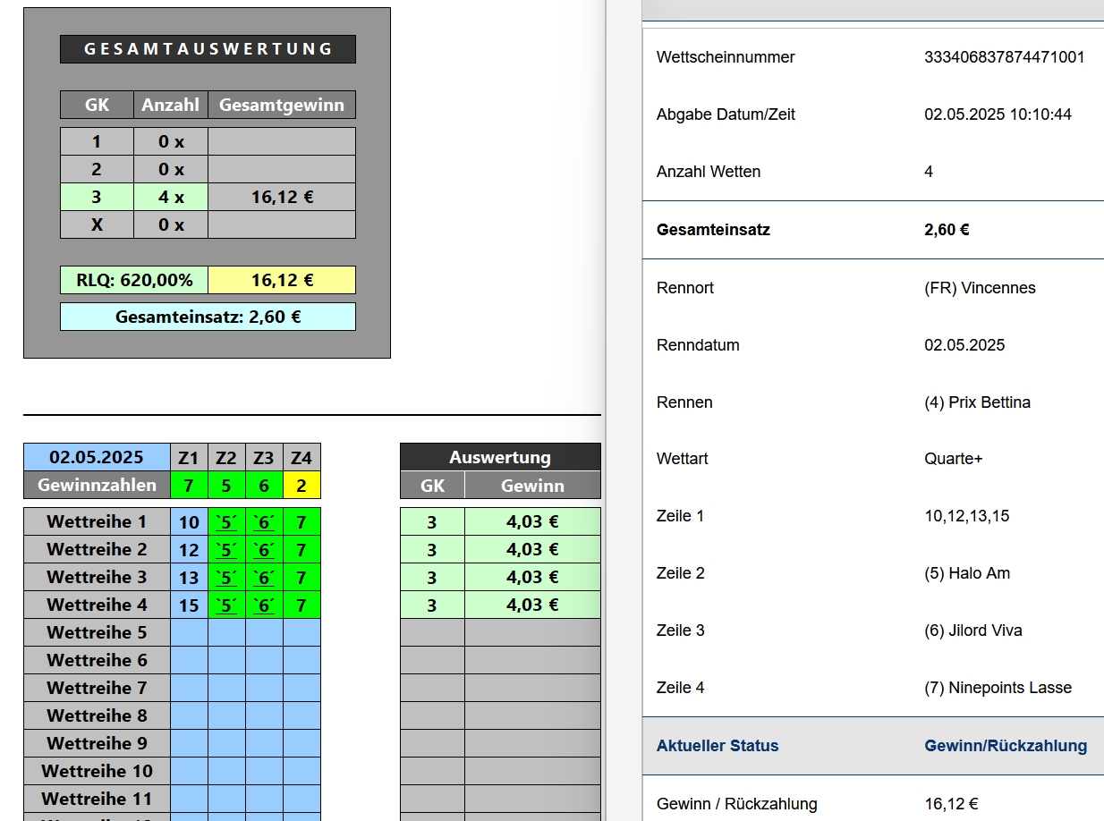Screen dimensions: 1104x821
Task: Select the Wettreihe 9 label
Action: 97,743
